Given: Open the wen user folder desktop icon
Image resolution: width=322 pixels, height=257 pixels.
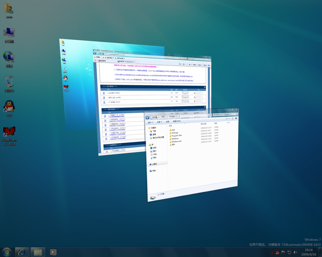Looking at the screenshot, I should pyautogui.click(x=9, y=10).
